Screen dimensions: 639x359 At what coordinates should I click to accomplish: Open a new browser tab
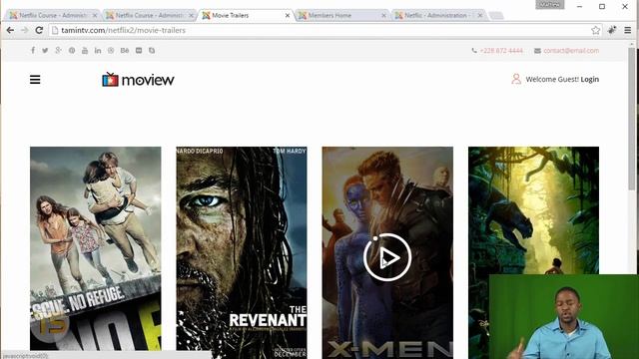tap(496, 16)
